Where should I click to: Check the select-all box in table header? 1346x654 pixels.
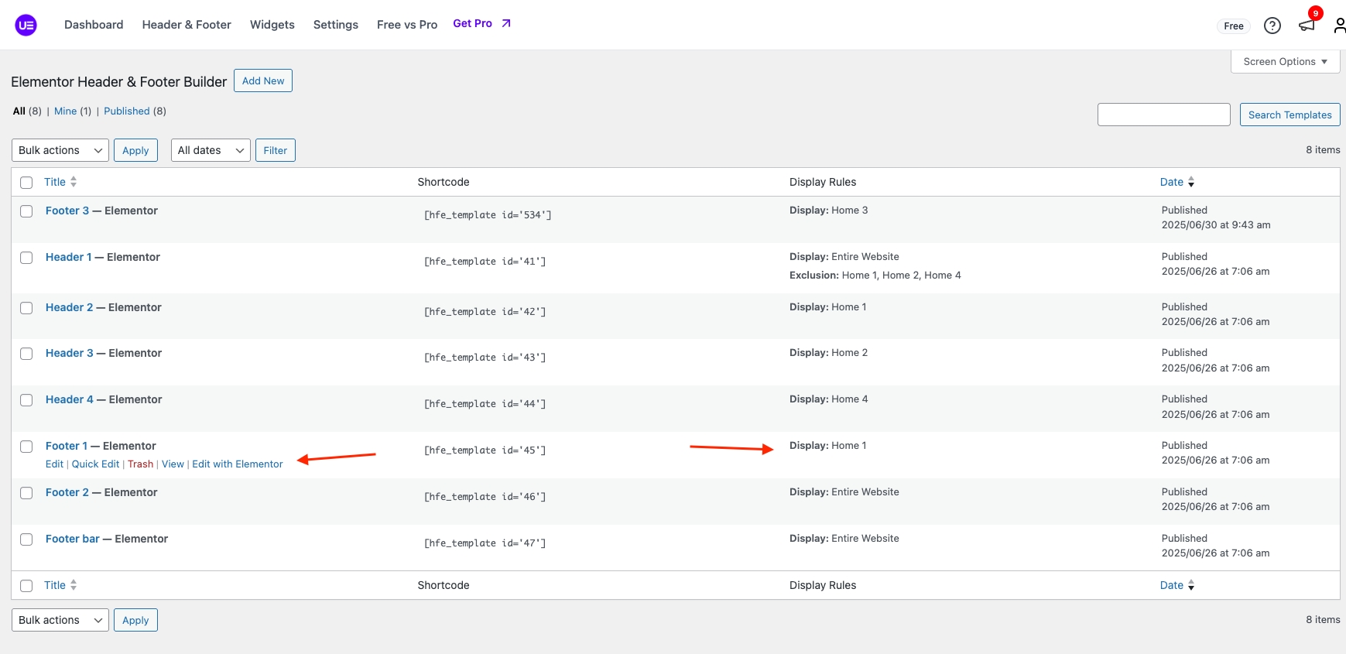tap(26, 183)
